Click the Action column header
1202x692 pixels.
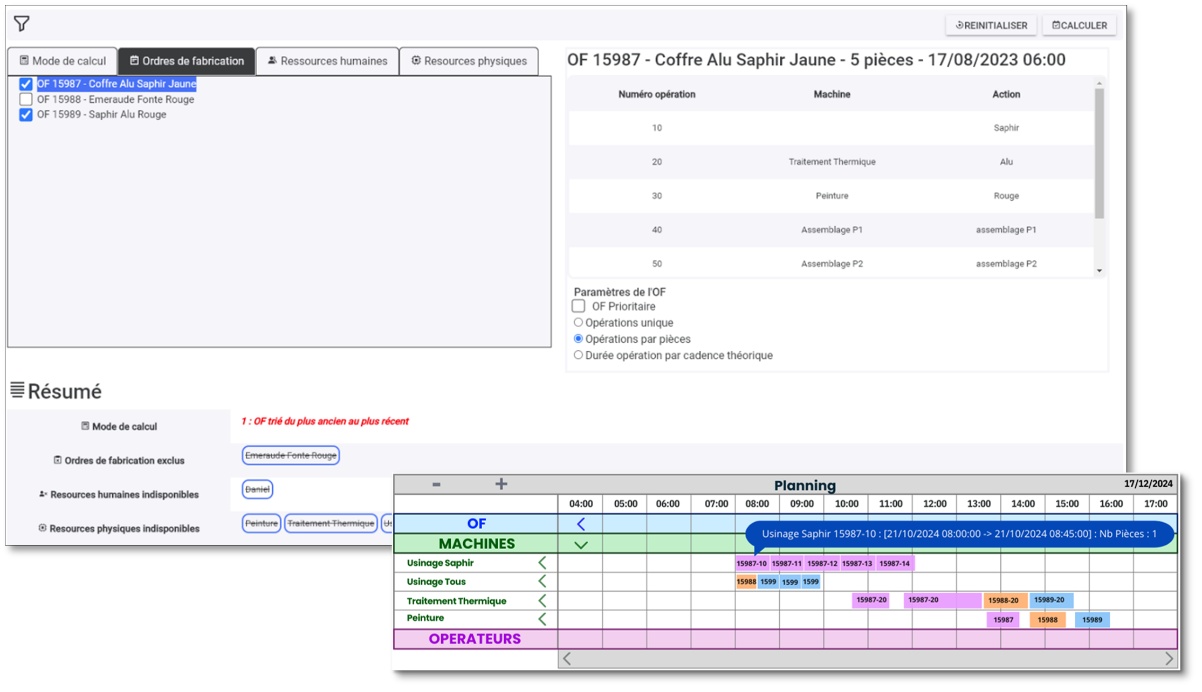(x=1006, y=94)
